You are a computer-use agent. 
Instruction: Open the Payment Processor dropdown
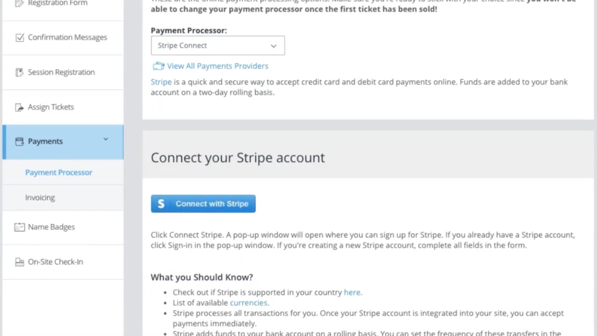(x=218, y=45)
